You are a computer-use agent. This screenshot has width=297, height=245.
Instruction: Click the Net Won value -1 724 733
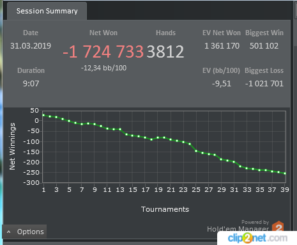103,52
